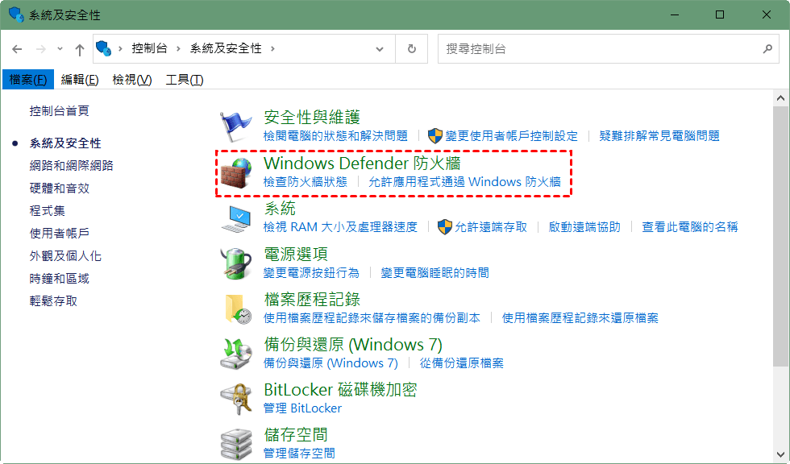This screenshot has height=464, width=790.
Task: Click the 檢查防火牆狀態 link
Action: pyautogui.click(x=306, y=182)
